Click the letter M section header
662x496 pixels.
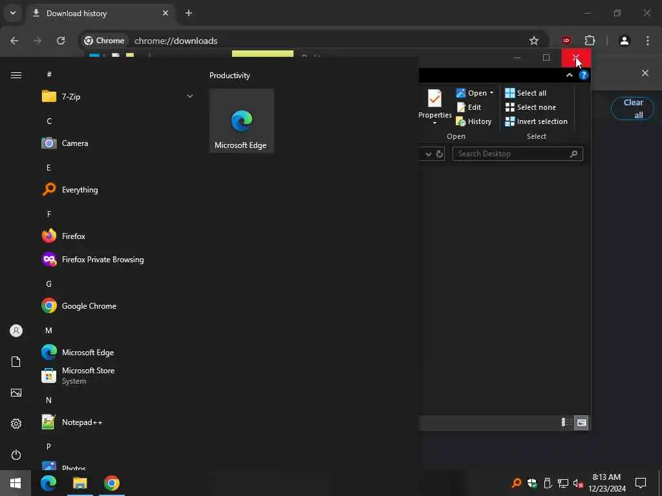coord(48,330)
